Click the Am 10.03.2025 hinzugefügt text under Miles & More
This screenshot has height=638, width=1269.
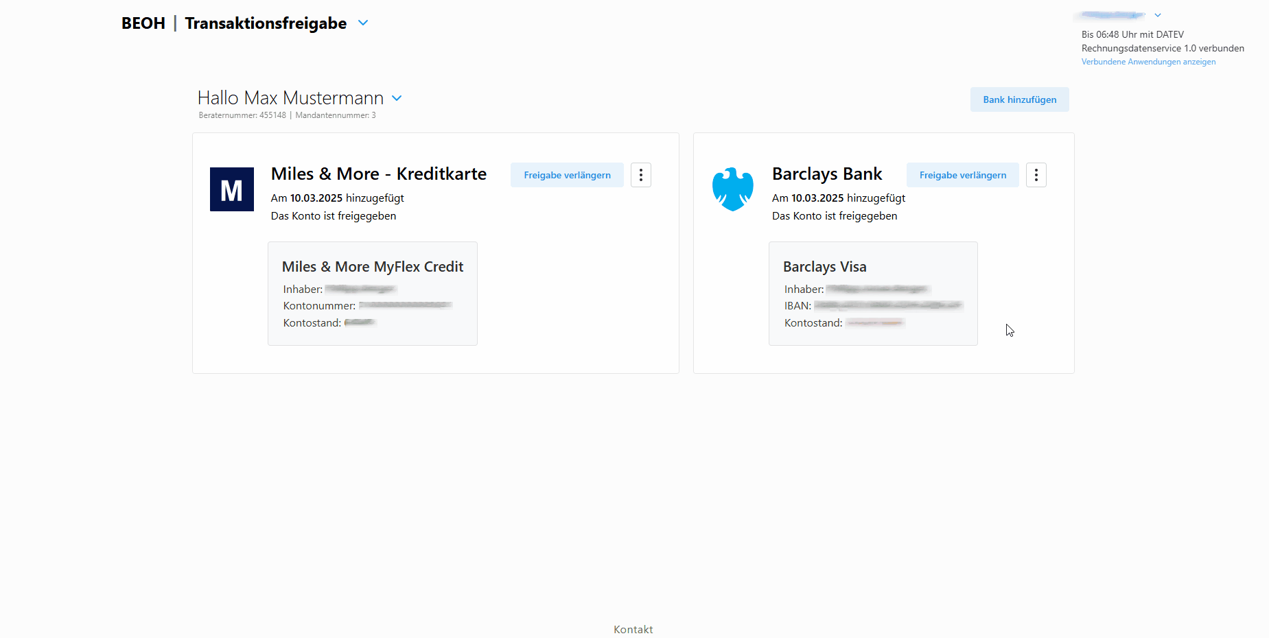coord(338,198)
